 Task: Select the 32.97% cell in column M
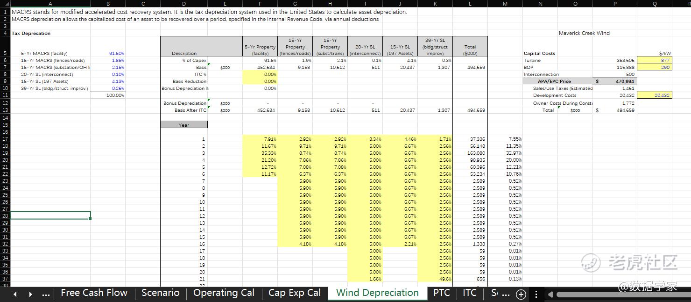coord(505,153)
